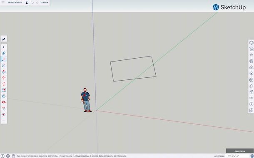Open the Instructor graduation cap panel

click(251, 55)
